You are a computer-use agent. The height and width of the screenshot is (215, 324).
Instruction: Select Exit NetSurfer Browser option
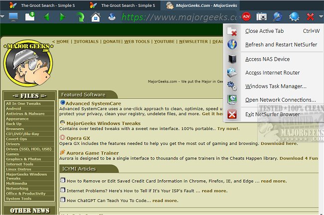point(273,114)
